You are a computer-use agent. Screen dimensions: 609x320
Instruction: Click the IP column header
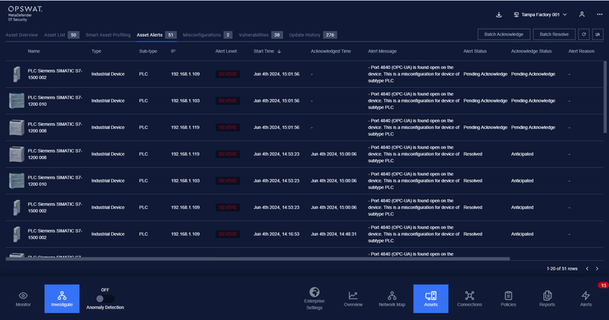pos(173,51)
